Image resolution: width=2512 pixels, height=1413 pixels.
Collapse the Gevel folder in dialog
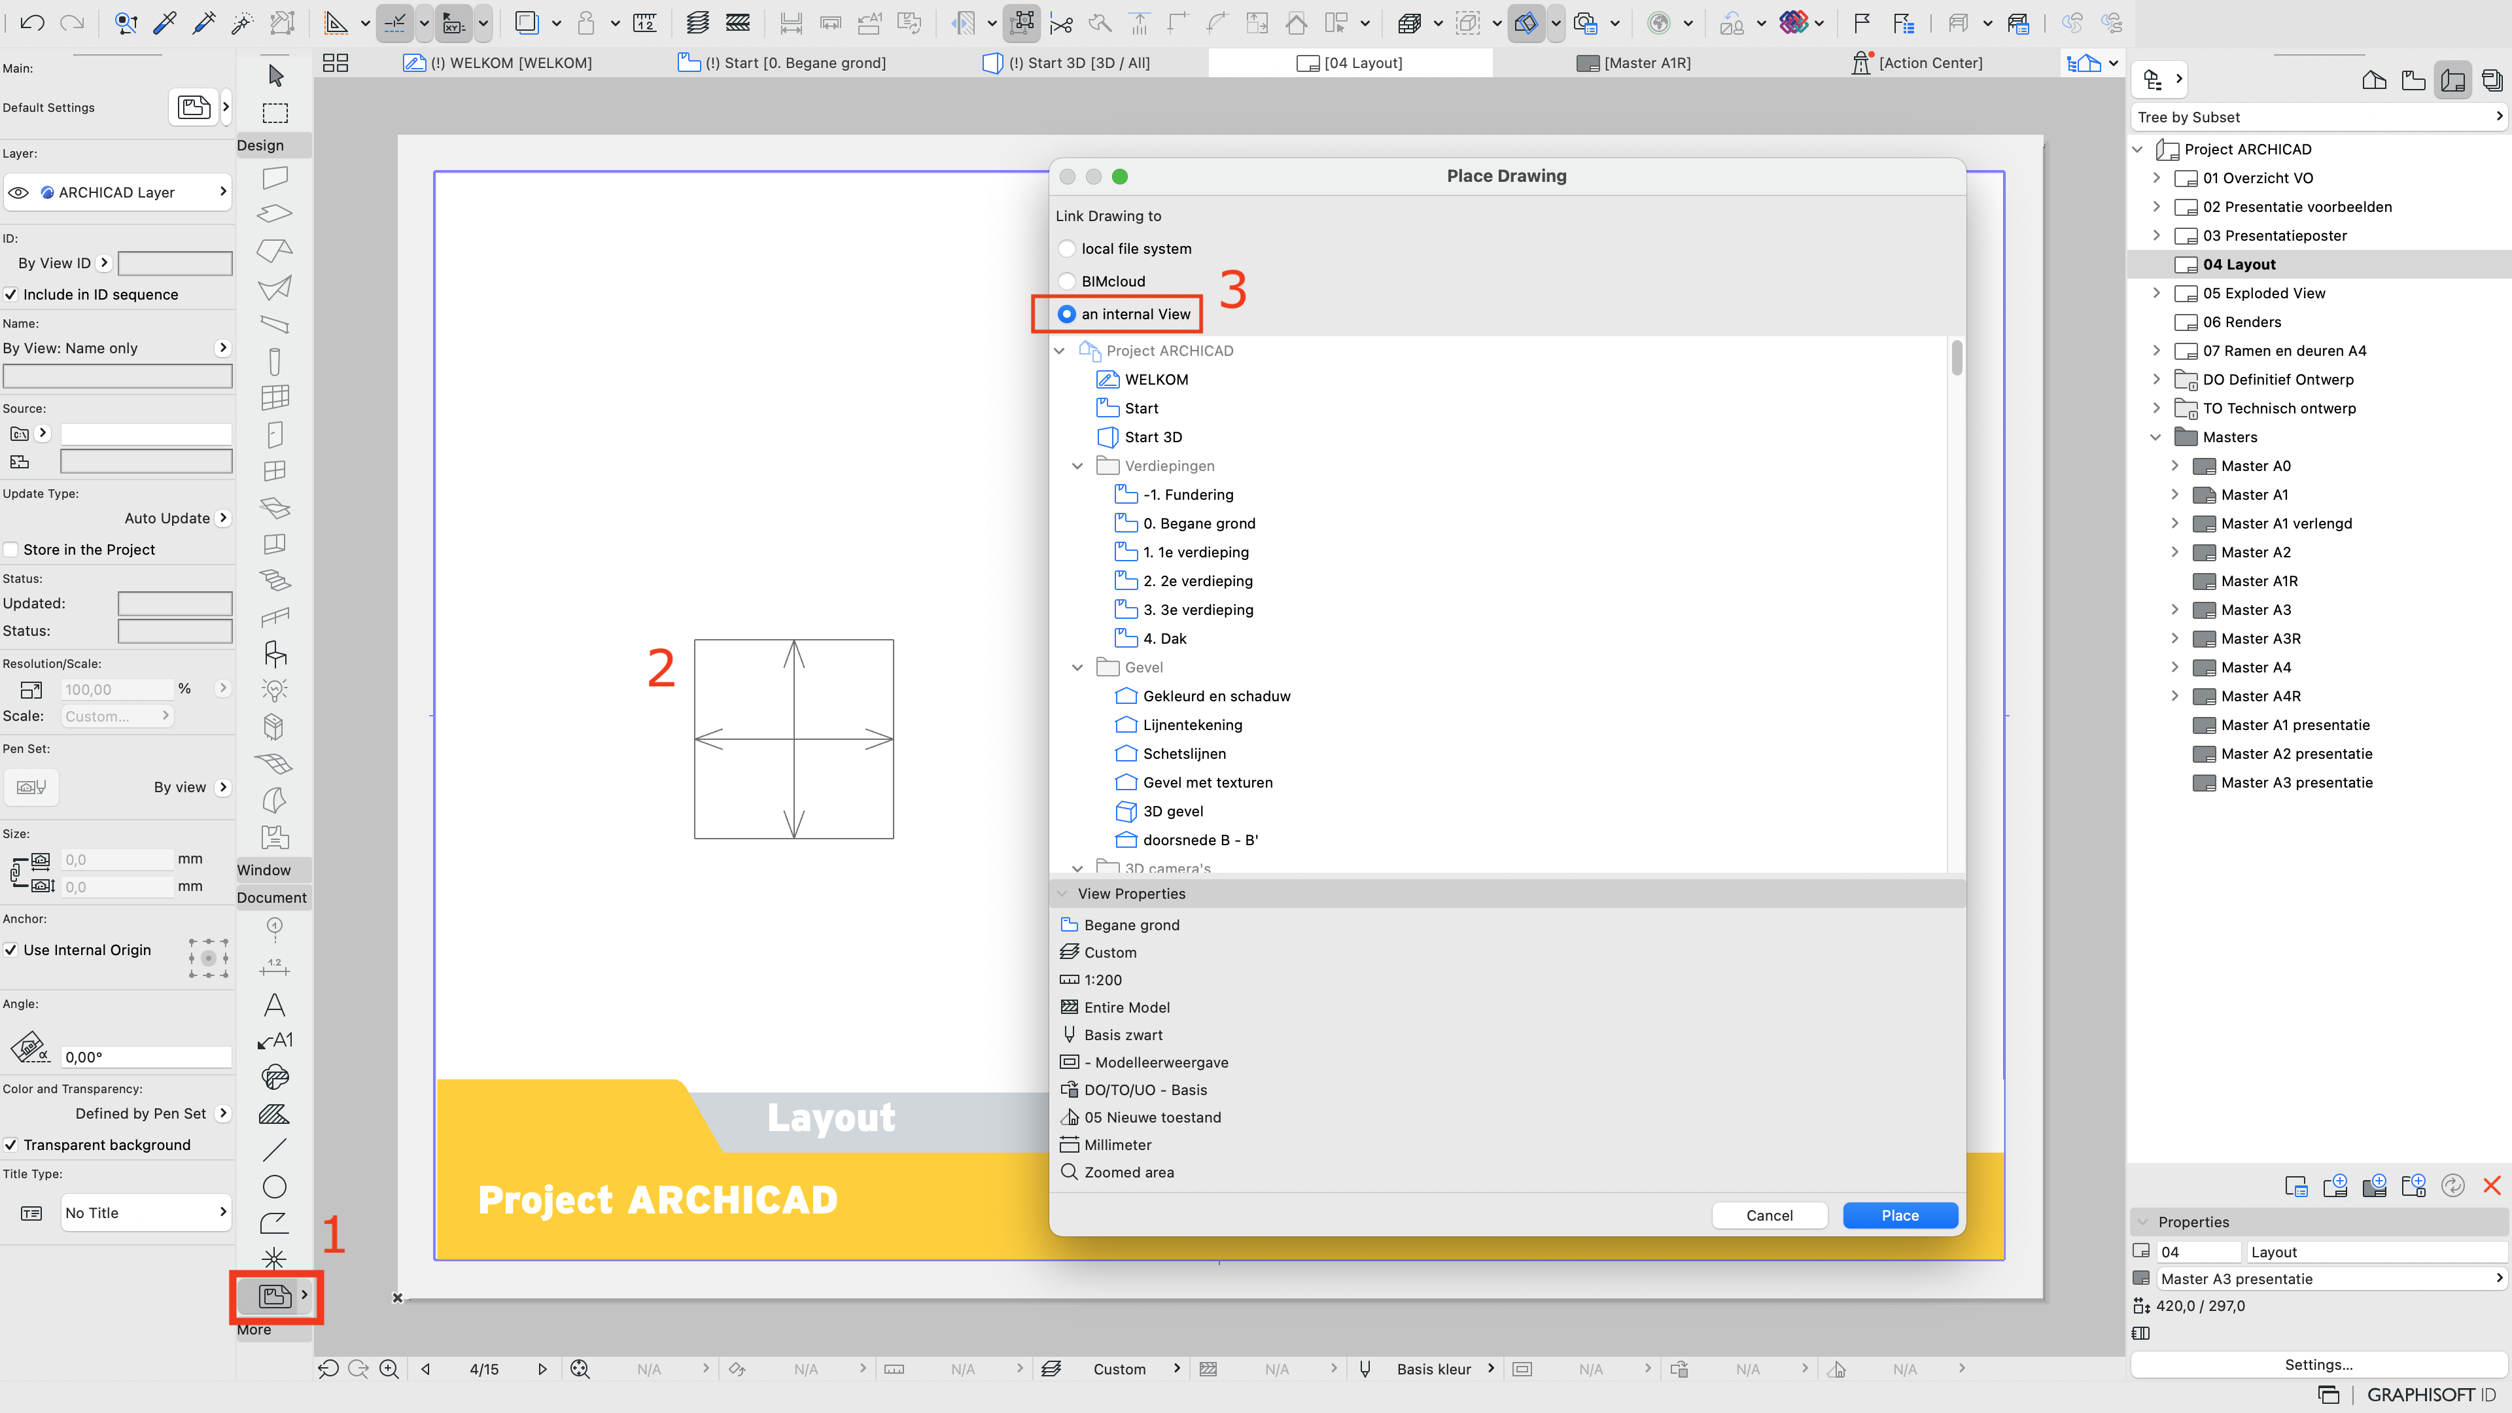tap(1077, 668)
